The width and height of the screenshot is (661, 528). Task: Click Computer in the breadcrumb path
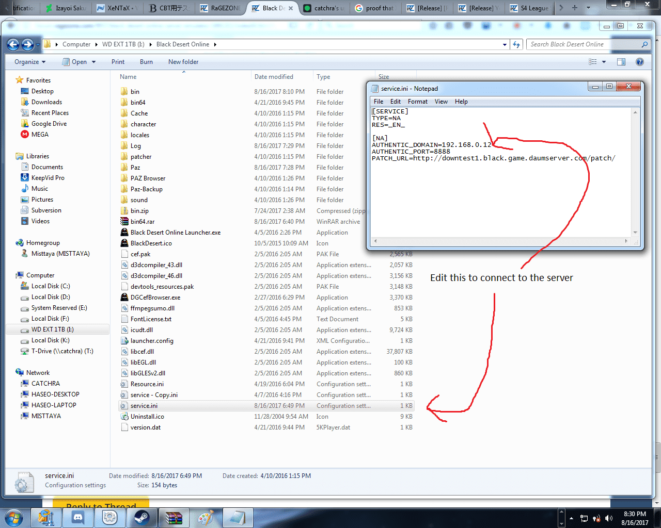tap(76, 44)
